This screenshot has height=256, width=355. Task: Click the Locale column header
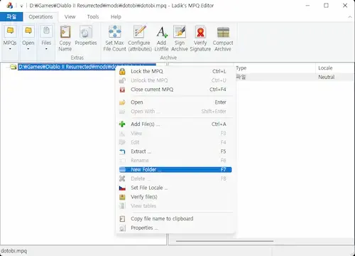(x=335, y=68)
